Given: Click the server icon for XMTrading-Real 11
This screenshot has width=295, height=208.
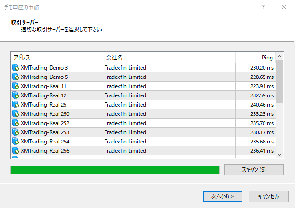Looking at the screenshot, I should (x=16, y=86).
